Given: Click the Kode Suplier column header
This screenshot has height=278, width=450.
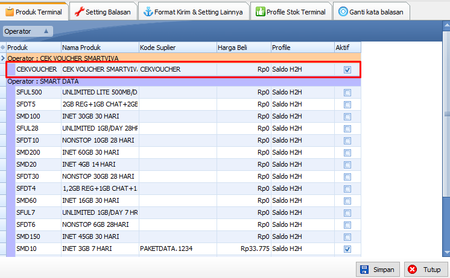Looking at the screenshot, I should [177, 48].
